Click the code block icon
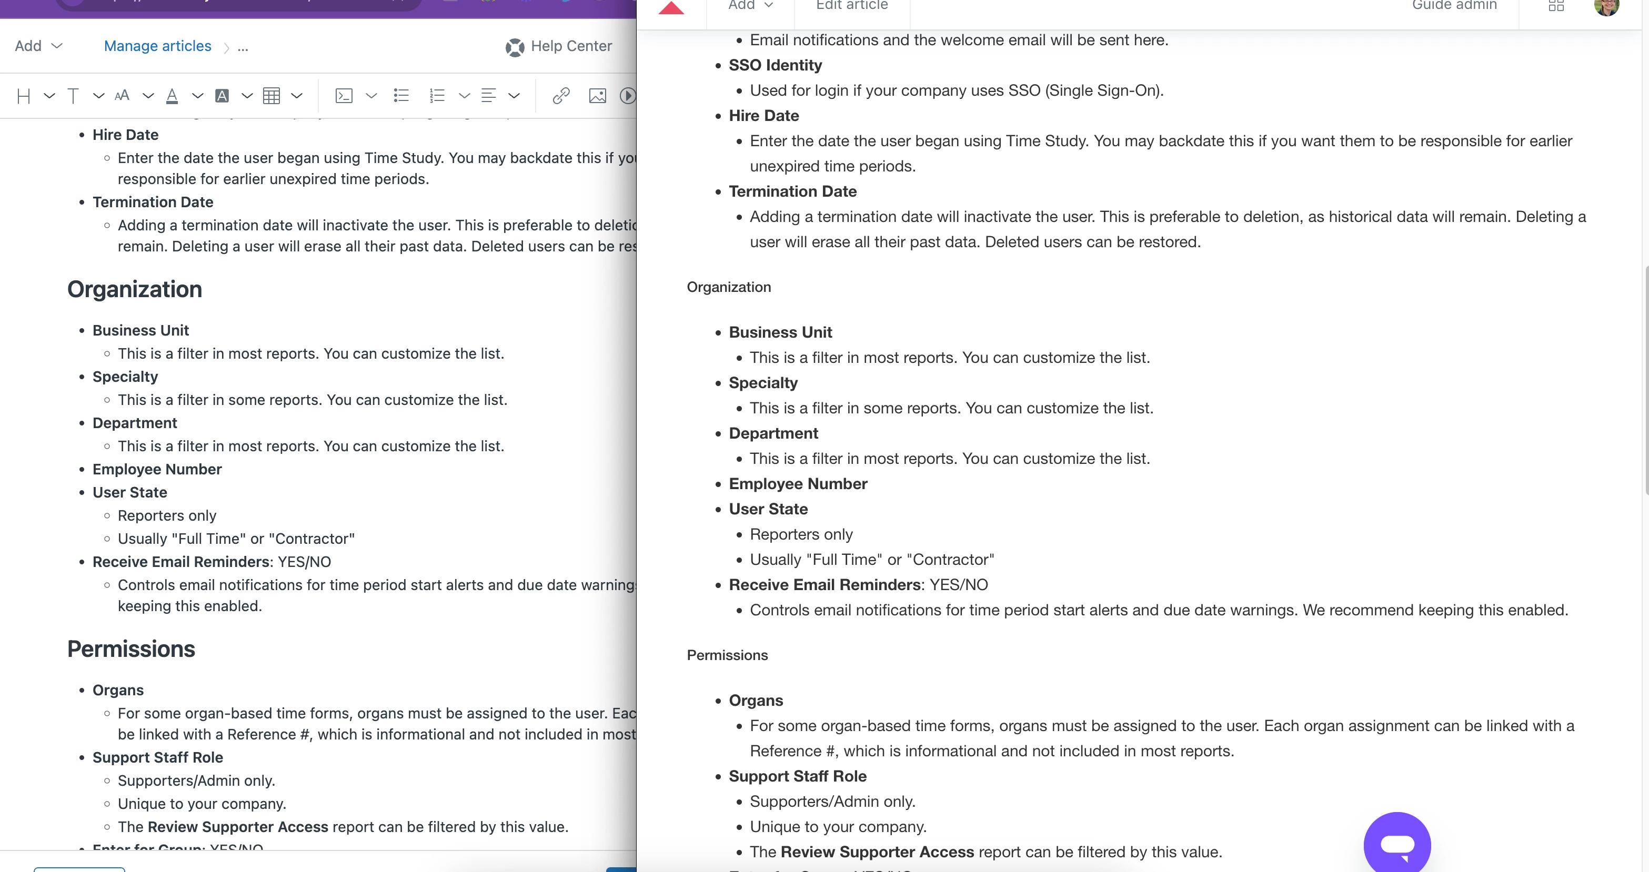The height and width of the screenshot is (872, 1649). pyautogui.click(x=344, y=96)
